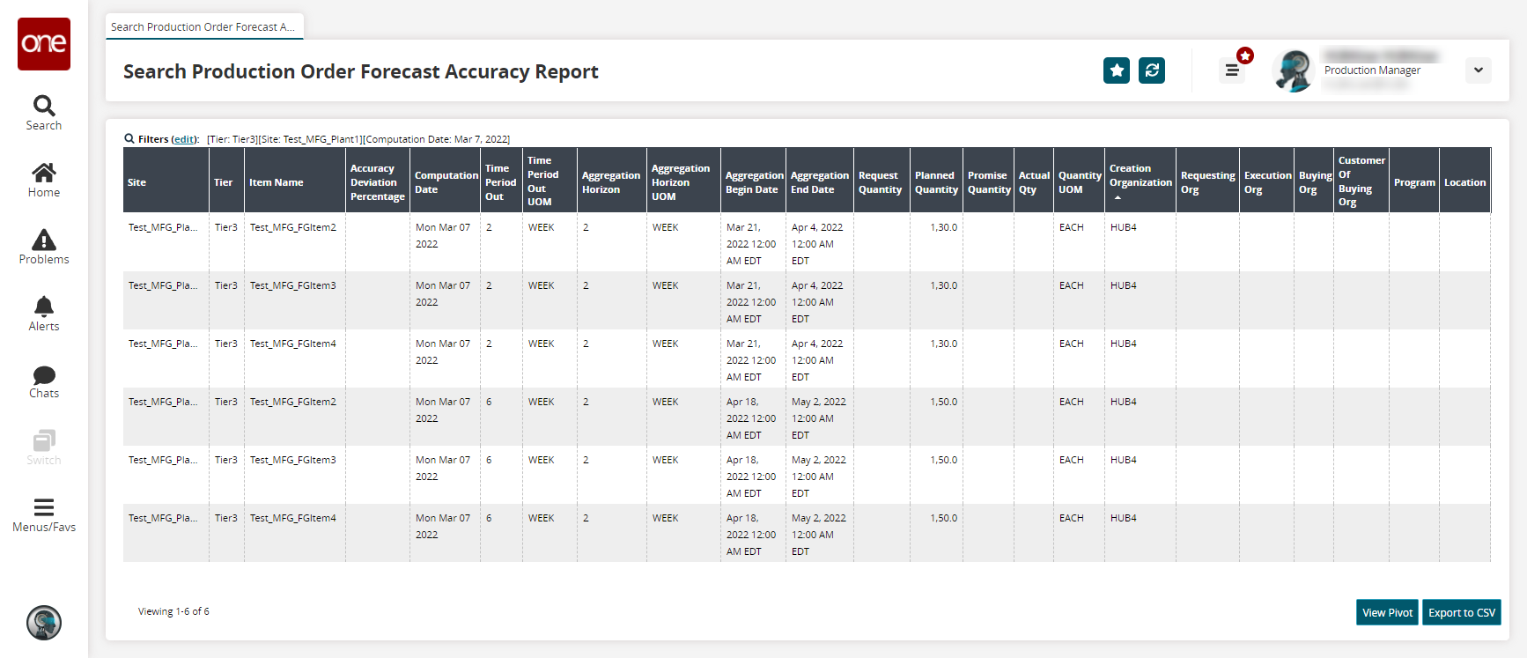Click the ONE logo icon
1527x658 pixels.
pos(44,44)
